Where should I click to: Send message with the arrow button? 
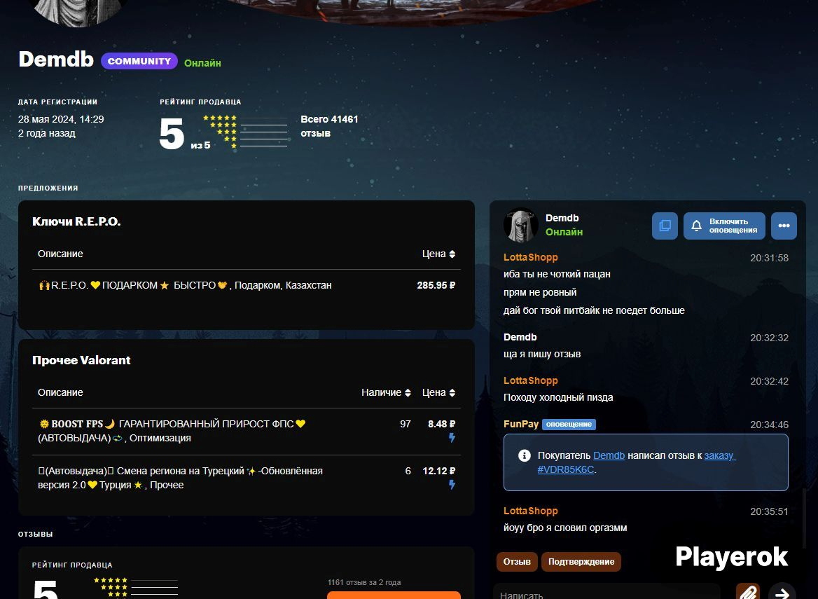(x=782, y=593)
